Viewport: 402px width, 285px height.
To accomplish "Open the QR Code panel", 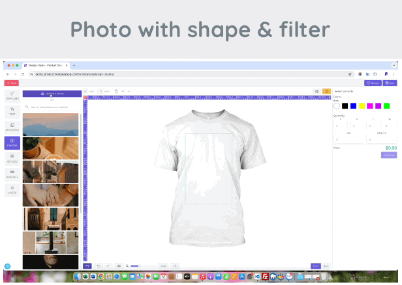I will (x=12, y=158).
